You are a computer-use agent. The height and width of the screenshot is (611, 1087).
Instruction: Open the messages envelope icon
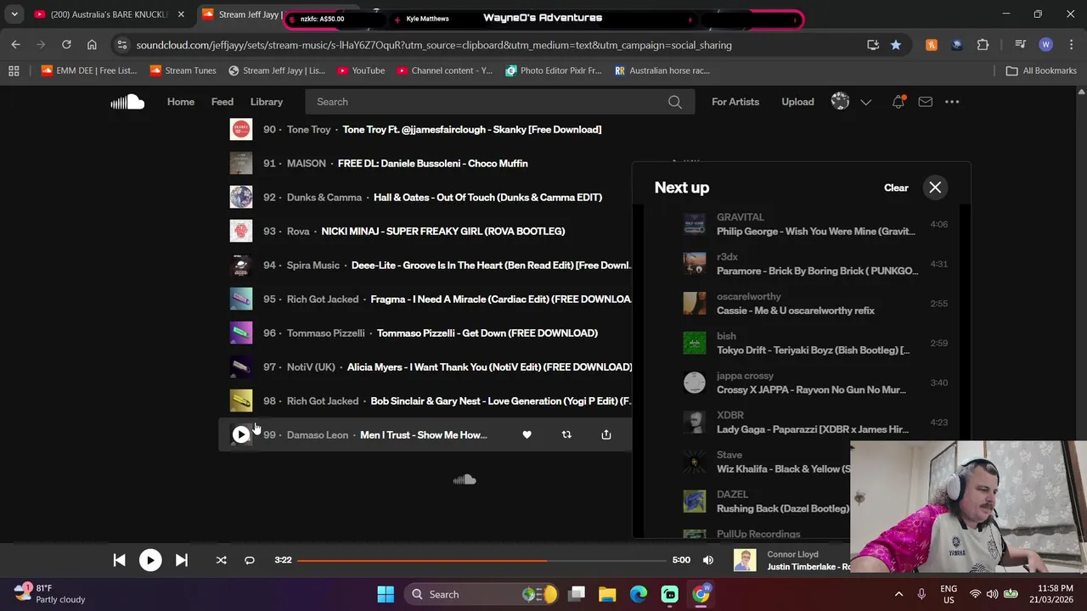pos(925,102)
